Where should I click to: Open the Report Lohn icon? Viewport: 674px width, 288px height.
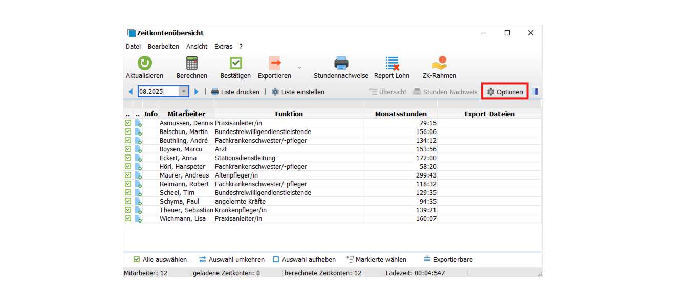tap(392, 63)
